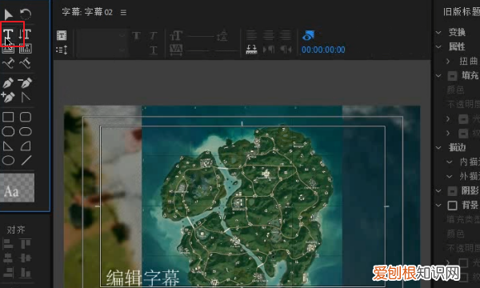The width and height of the screenshot is (480, 288).
Task: Select the Arc shape tool
Action: [26, 146]
